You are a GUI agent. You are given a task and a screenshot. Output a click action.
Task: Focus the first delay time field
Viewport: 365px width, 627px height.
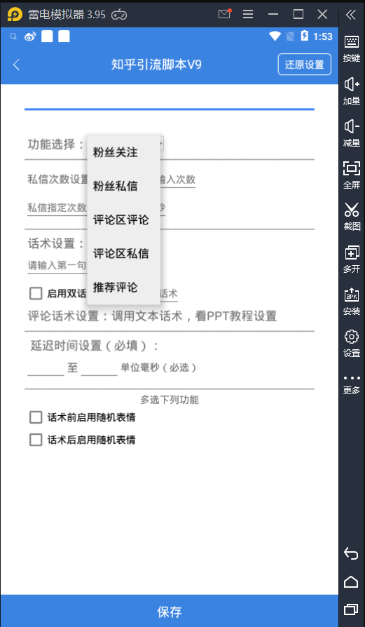pos(46,368)
